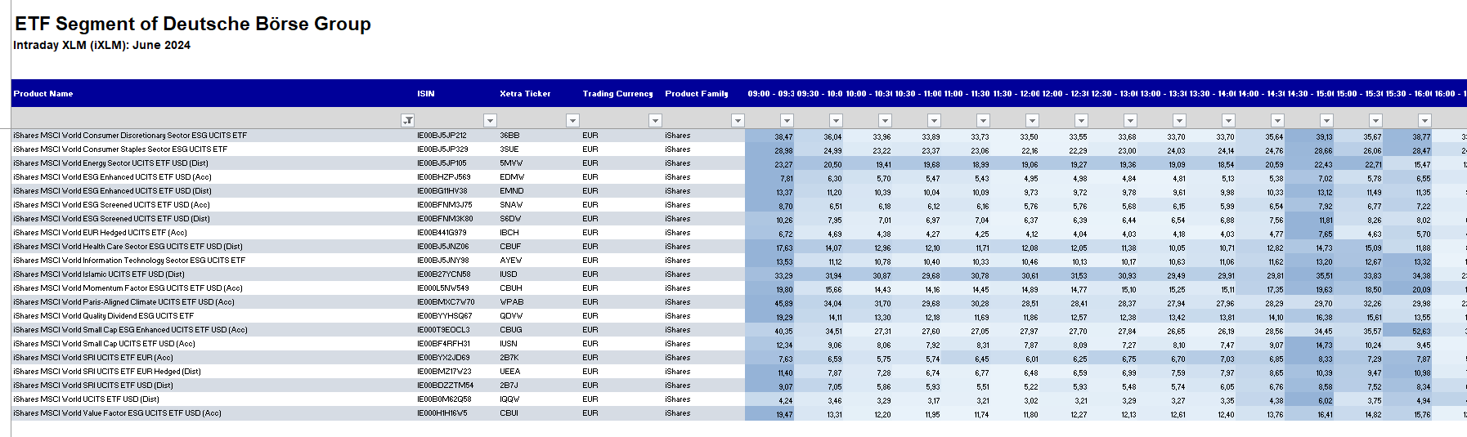
Task: Open the ISIN column filter dropdown
Action: (x=491, y=120)
